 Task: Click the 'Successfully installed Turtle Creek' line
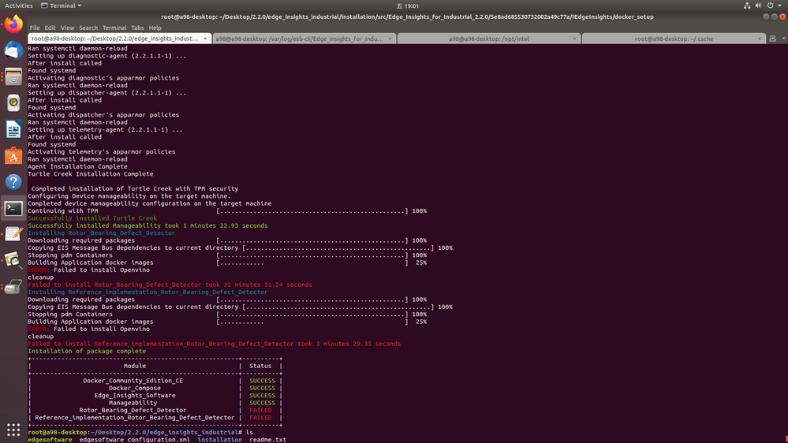[x=92, y=218]
